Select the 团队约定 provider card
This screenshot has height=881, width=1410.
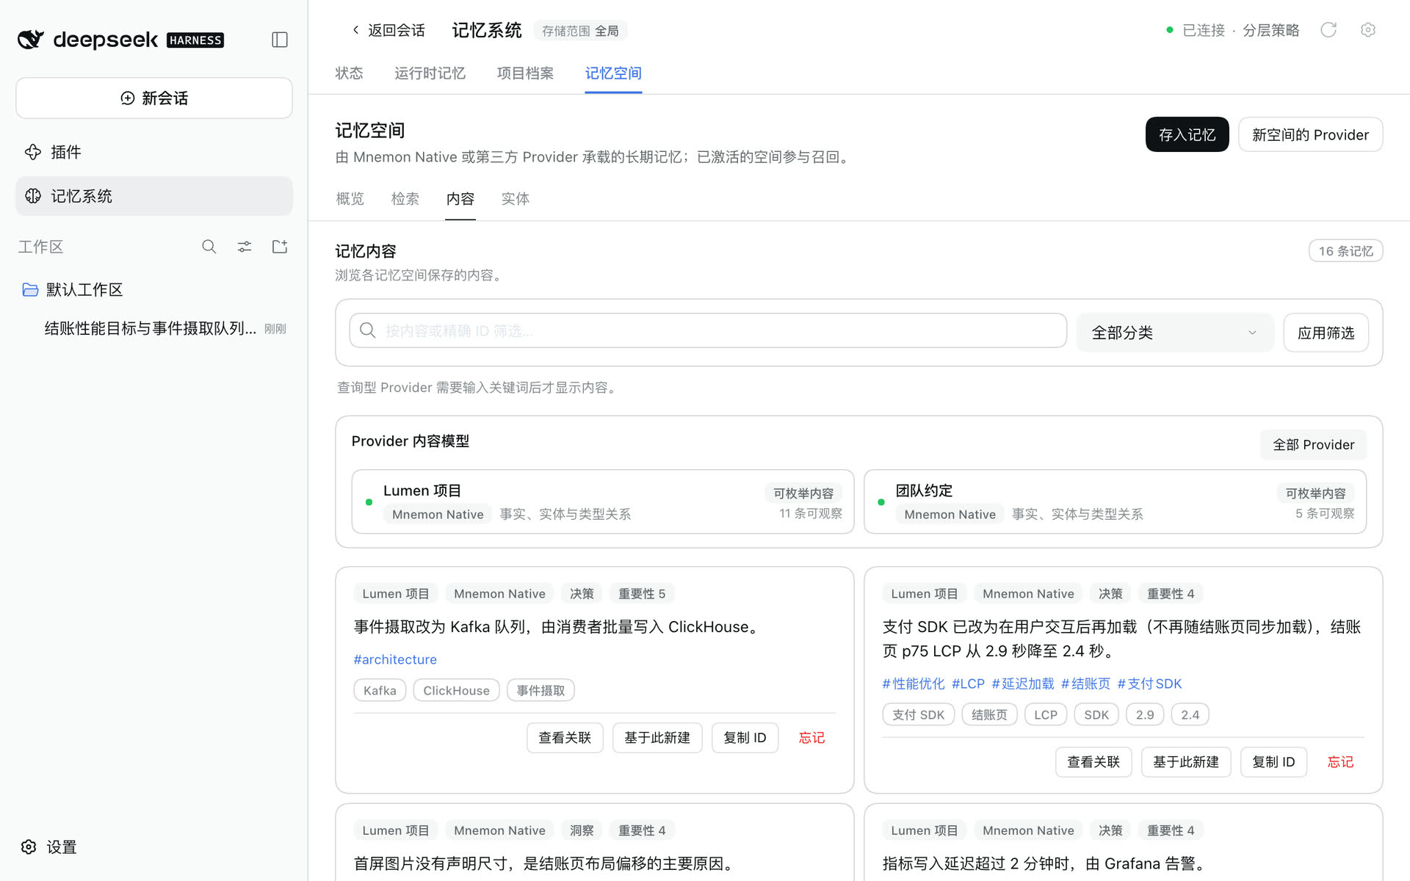coord(1115,501)
